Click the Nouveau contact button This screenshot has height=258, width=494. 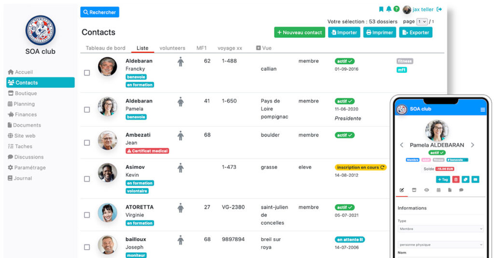pos(300,32)
